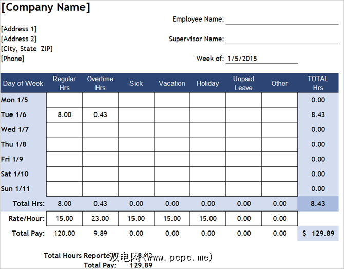This screenshot has width=344, height=269.
Task: Select the empty Monday Regular Hrs cell
Action: 64,100
